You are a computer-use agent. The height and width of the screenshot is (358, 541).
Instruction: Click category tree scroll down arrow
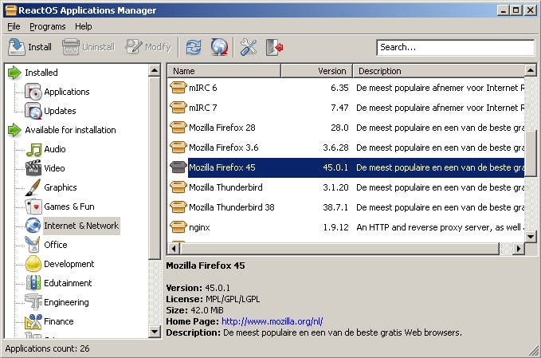155,332
